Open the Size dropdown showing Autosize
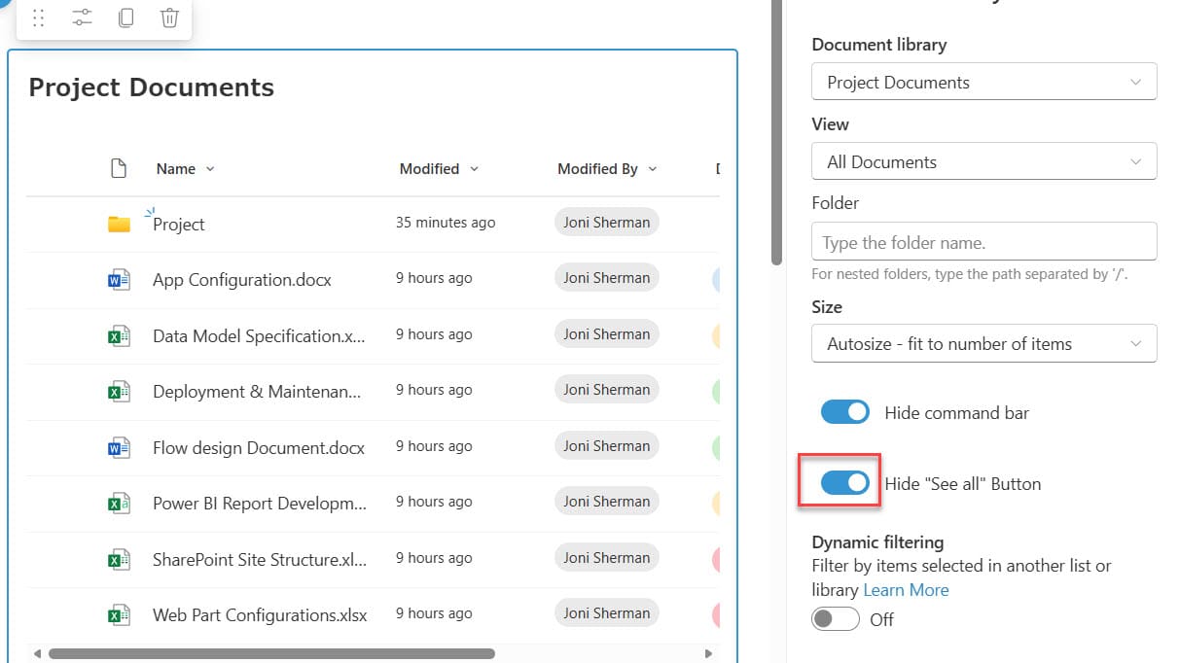1179x663 pixels. pyautogui.click(x=983, y=343)
